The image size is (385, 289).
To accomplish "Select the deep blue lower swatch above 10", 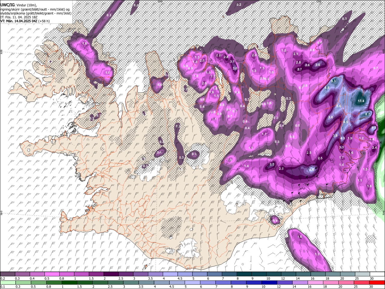I will tap(269, 282).
